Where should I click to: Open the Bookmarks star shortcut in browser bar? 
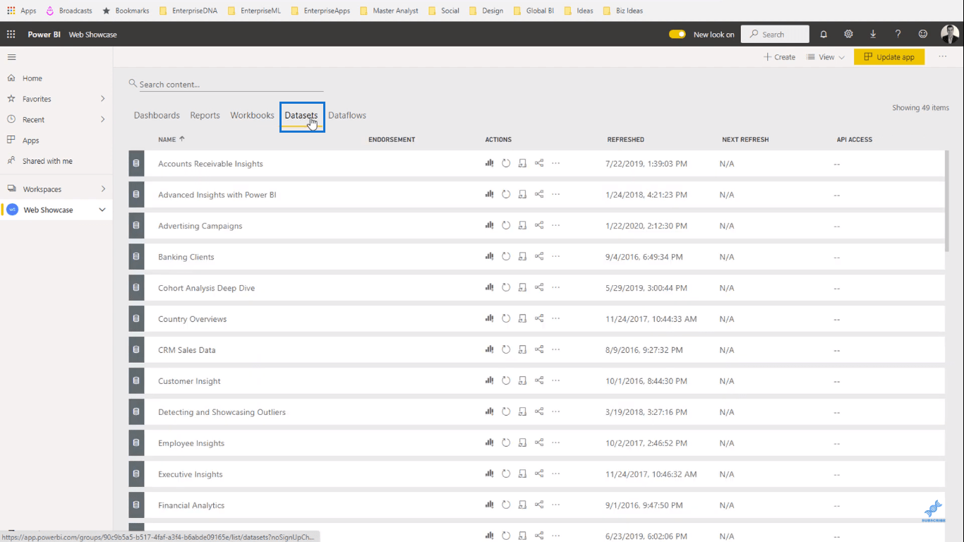click(x=126, y=11)
